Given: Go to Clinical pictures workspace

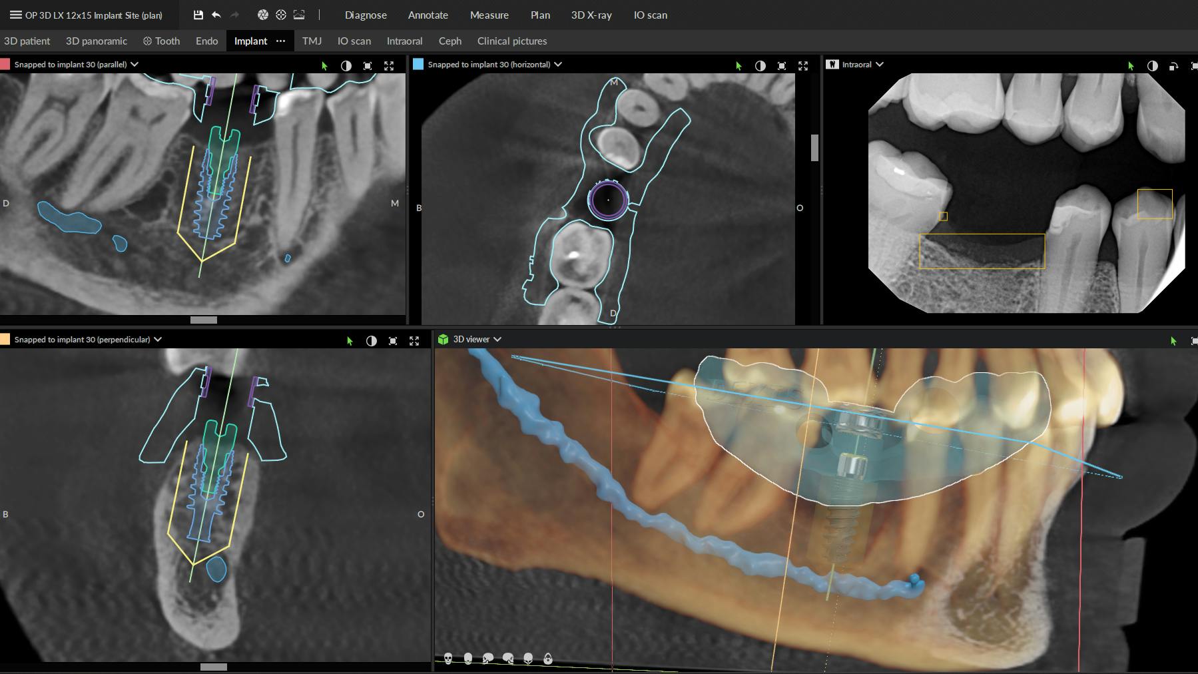Looking at the screenshot, I should (512, 41).
